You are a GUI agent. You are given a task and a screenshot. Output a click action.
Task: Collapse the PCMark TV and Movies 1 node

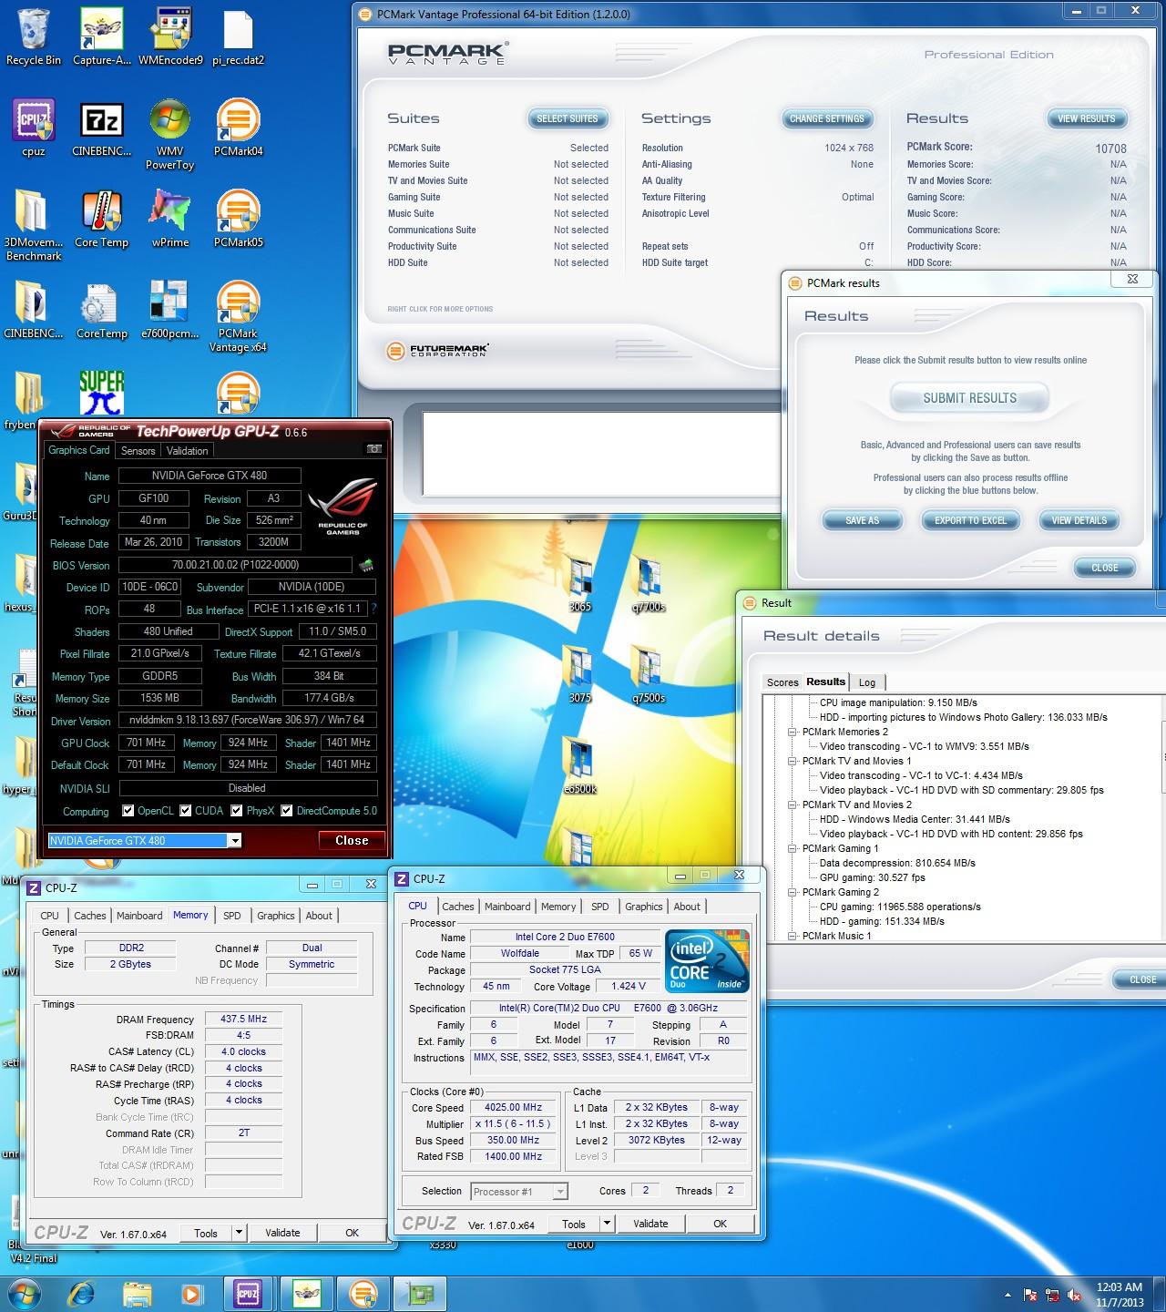click(793, 761)
